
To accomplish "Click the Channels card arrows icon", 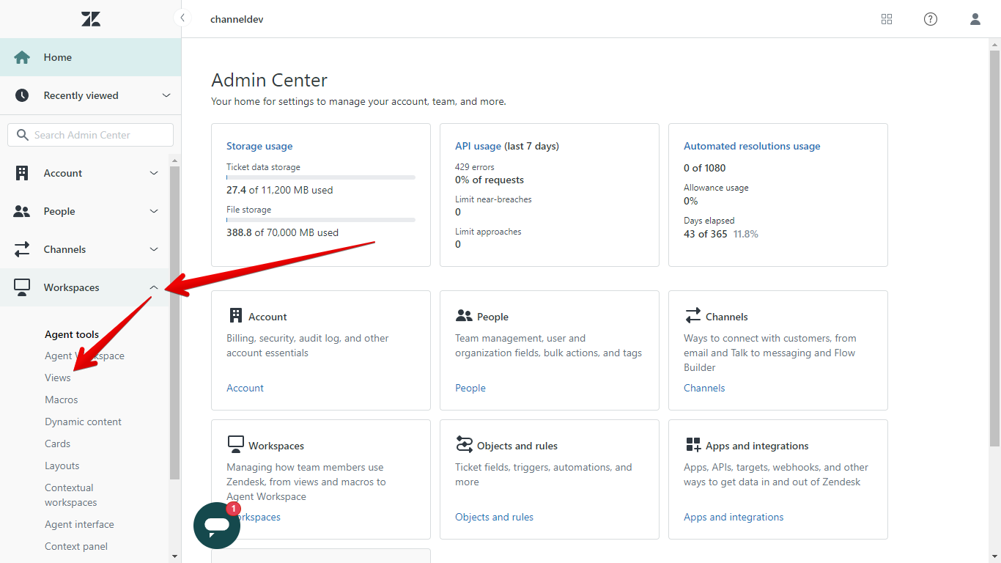I will click(x=692, y=315).
